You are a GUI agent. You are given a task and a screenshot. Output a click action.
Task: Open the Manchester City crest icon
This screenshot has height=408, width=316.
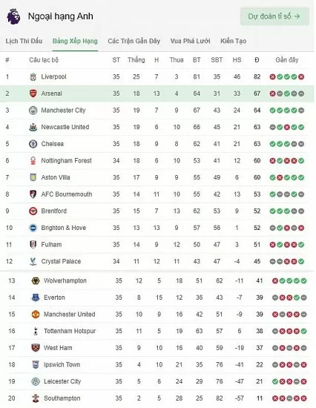tap(33, 111)
